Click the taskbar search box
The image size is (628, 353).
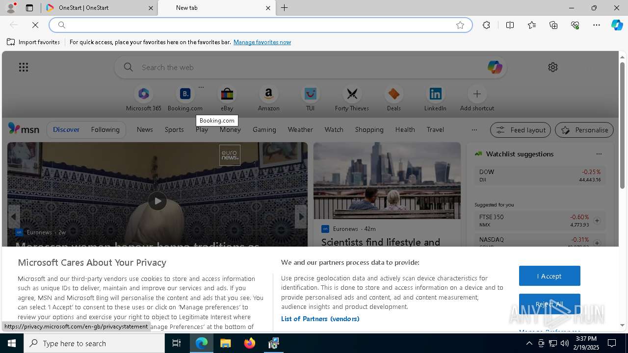pyautogui.click(x=94, y=343)
